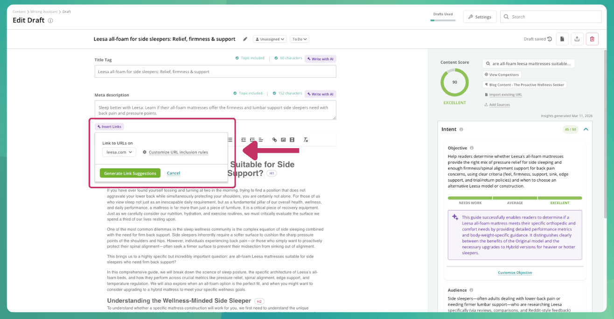Viewport: 614px width, 319px height.
Task: Open the Unassigned assignee dropdown
Action: [x=270, y=39]
